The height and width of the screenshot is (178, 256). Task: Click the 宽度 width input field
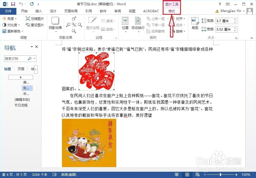225,29
